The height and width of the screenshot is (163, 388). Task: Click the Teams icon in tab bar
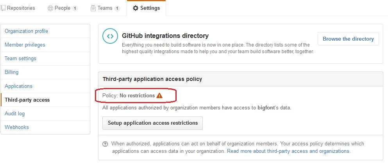tap(93, 8)
